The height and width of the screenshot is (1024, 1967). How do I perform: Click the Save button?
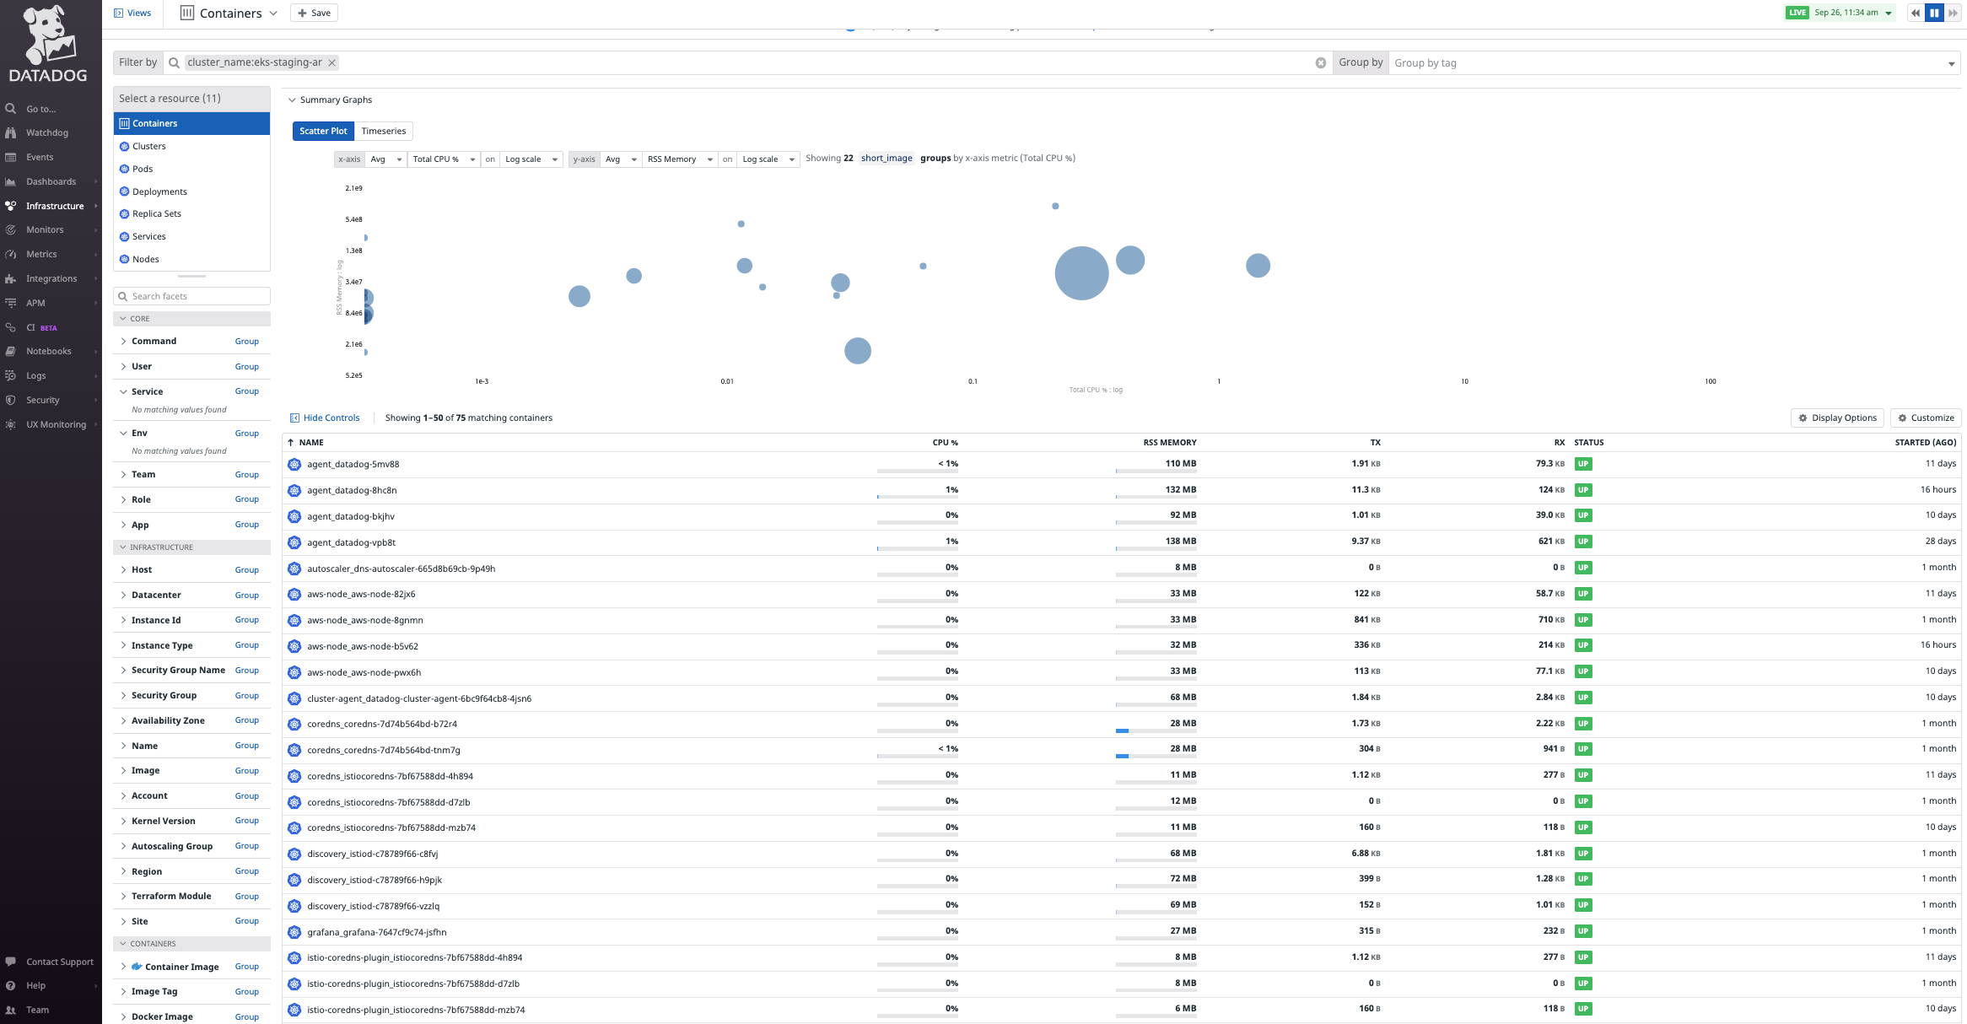314,13
